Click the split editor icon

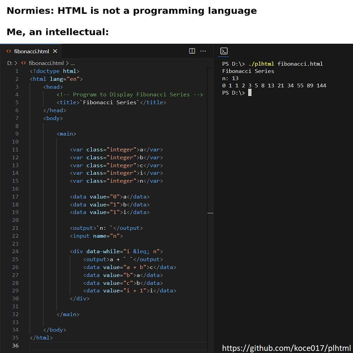192,51
